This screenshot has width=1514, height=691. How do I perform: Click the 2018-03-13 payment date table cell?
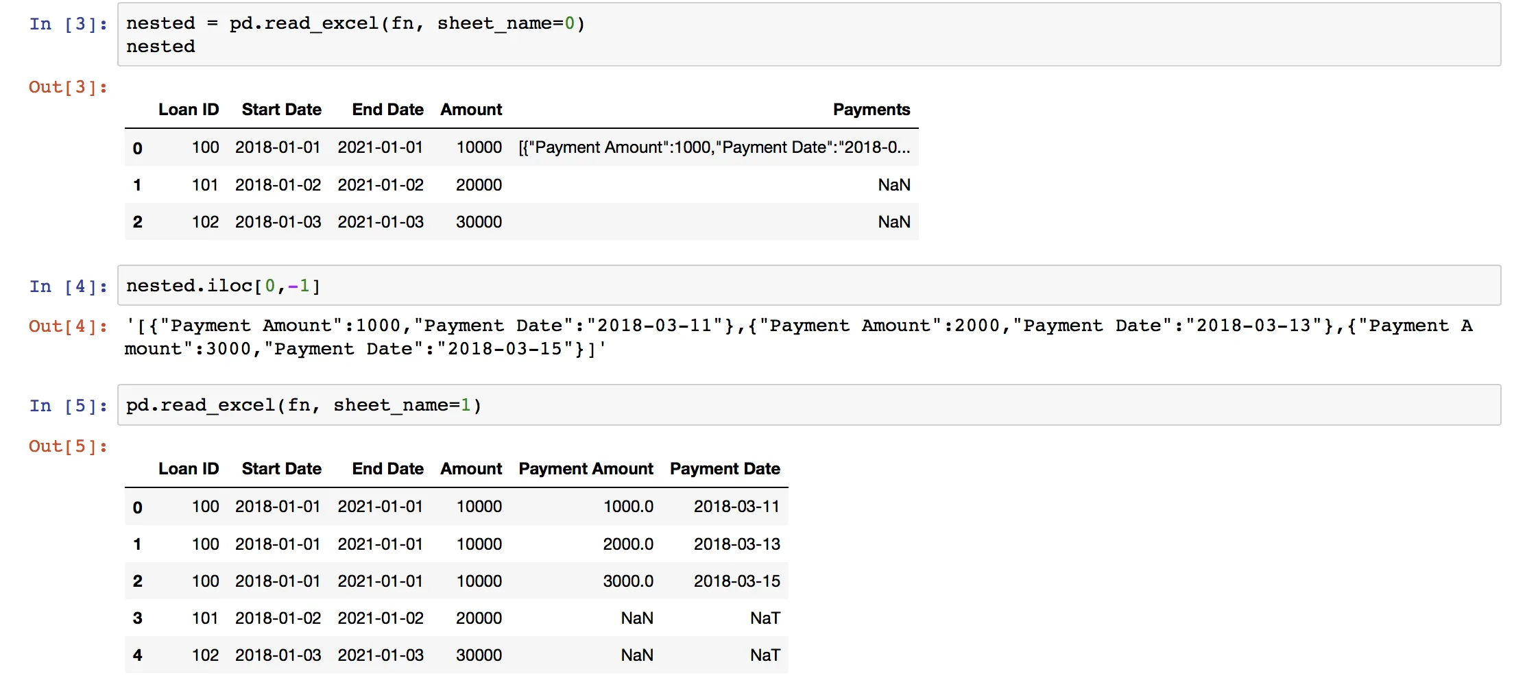(736, 544)
